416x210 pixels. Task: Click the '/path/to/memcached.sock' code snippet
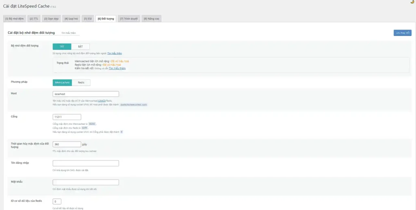[133, 105]
